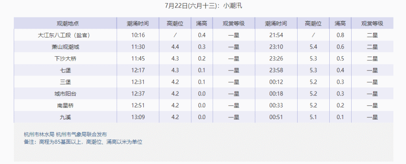The image size is (406, 164).
Task: Click tide time '12:17'
Action: (x=138, y=70)
